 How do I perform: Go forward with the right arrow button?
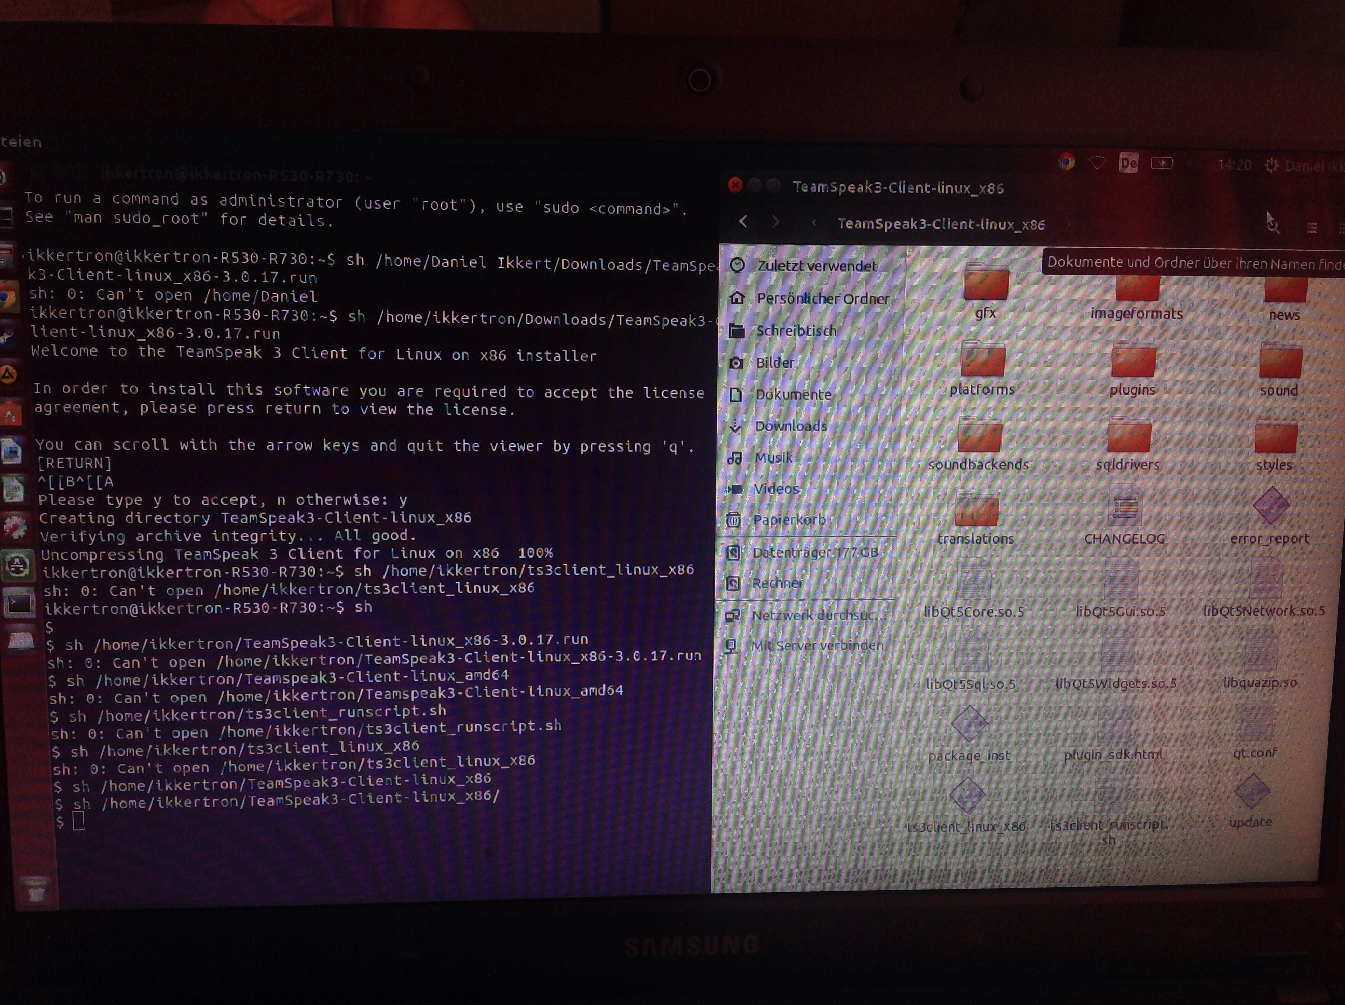pyautogui.click(x=775, y=222)
